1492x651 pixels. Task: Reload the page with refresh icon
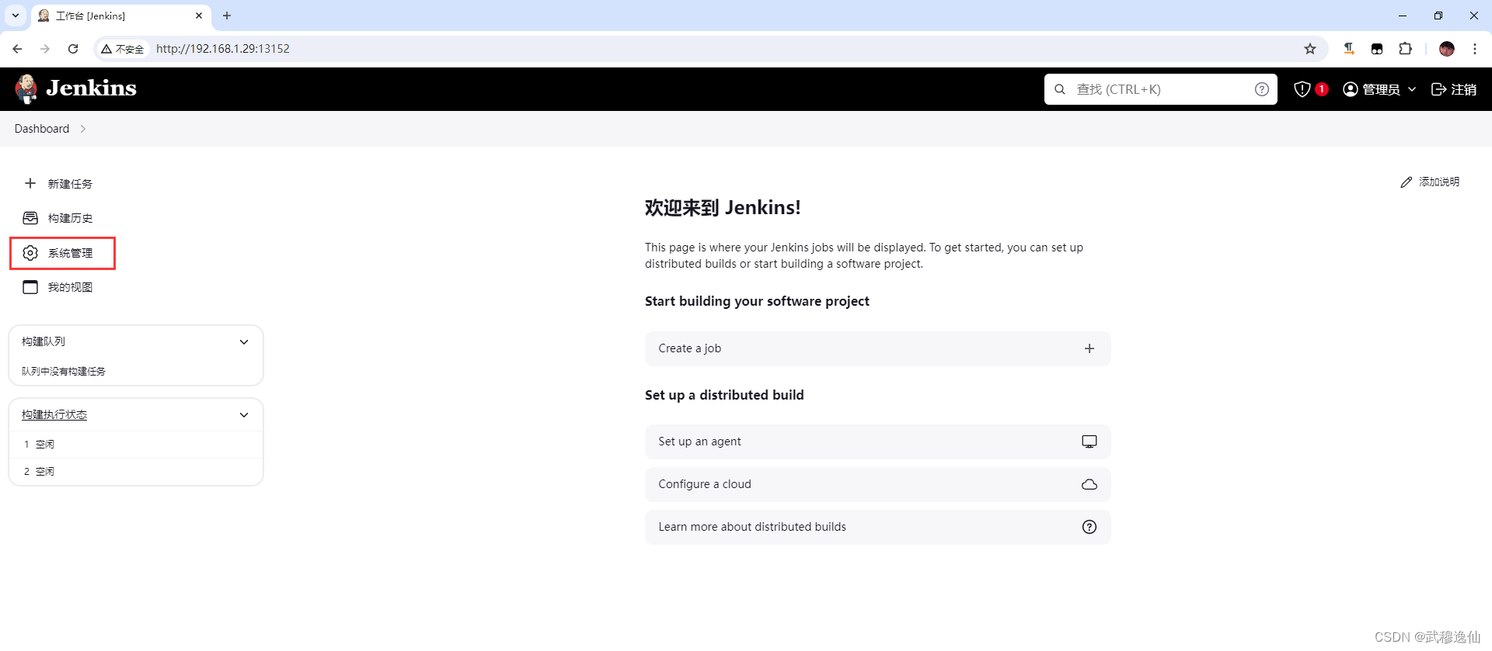point(73,49)
